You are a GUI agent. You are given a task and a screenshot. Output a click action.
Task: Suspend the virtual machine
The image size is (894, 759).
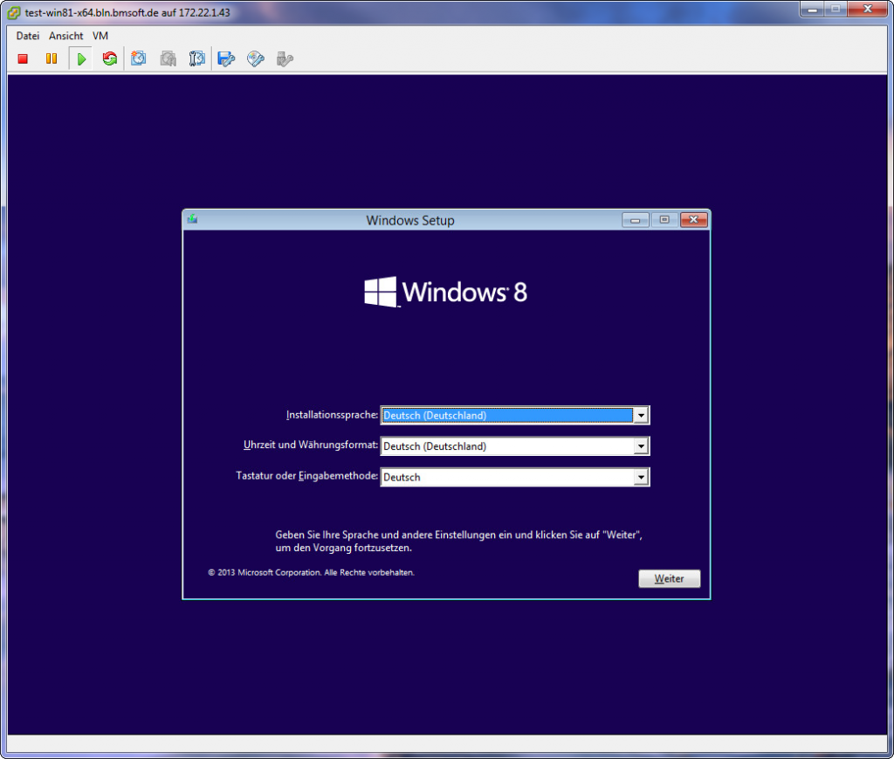tap(52, 59)
